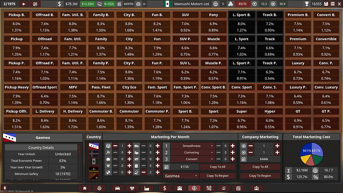Open the world map from bottom toolbar
The image size is (343, 193).
click(x=99, y=188)
